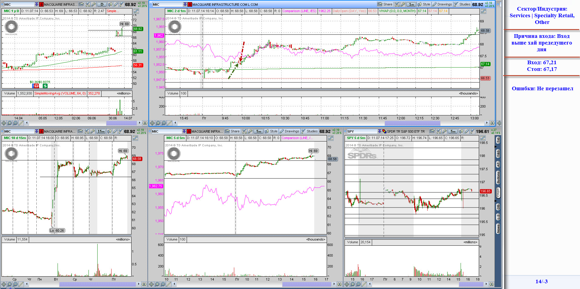
Task: Open the Drawings menu of the 5m MIC chart
Action: (289, 131)
